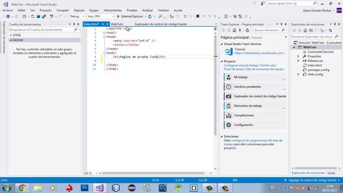Open the Equipo menu
Screen dimensions: 343x193
(x=94, y=10)
